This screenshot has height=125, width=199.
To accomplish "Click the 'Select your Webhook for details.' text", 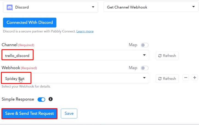I will pos(26,87).
